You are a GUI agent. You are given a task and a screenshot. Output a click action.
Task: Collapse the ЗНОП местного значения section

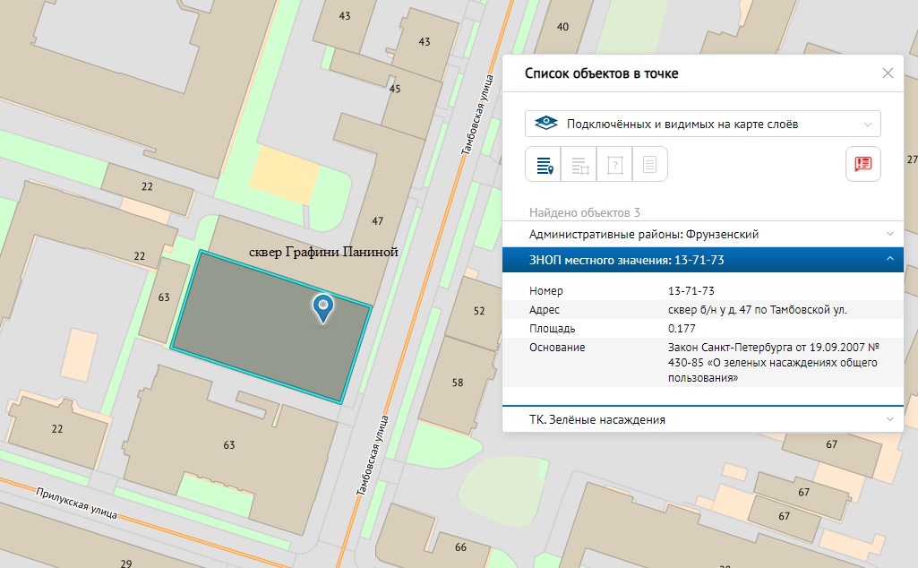click(x=889, y=260)
